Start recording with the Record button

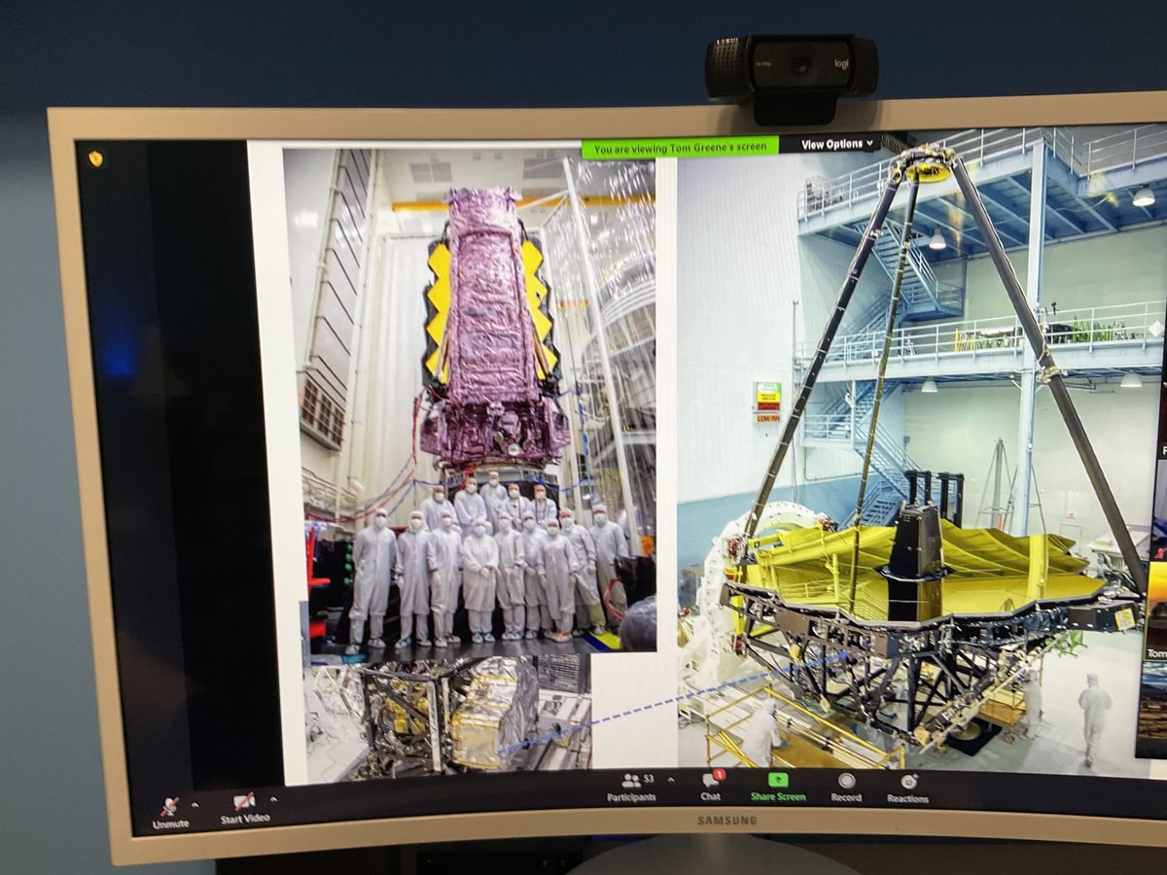846,787
